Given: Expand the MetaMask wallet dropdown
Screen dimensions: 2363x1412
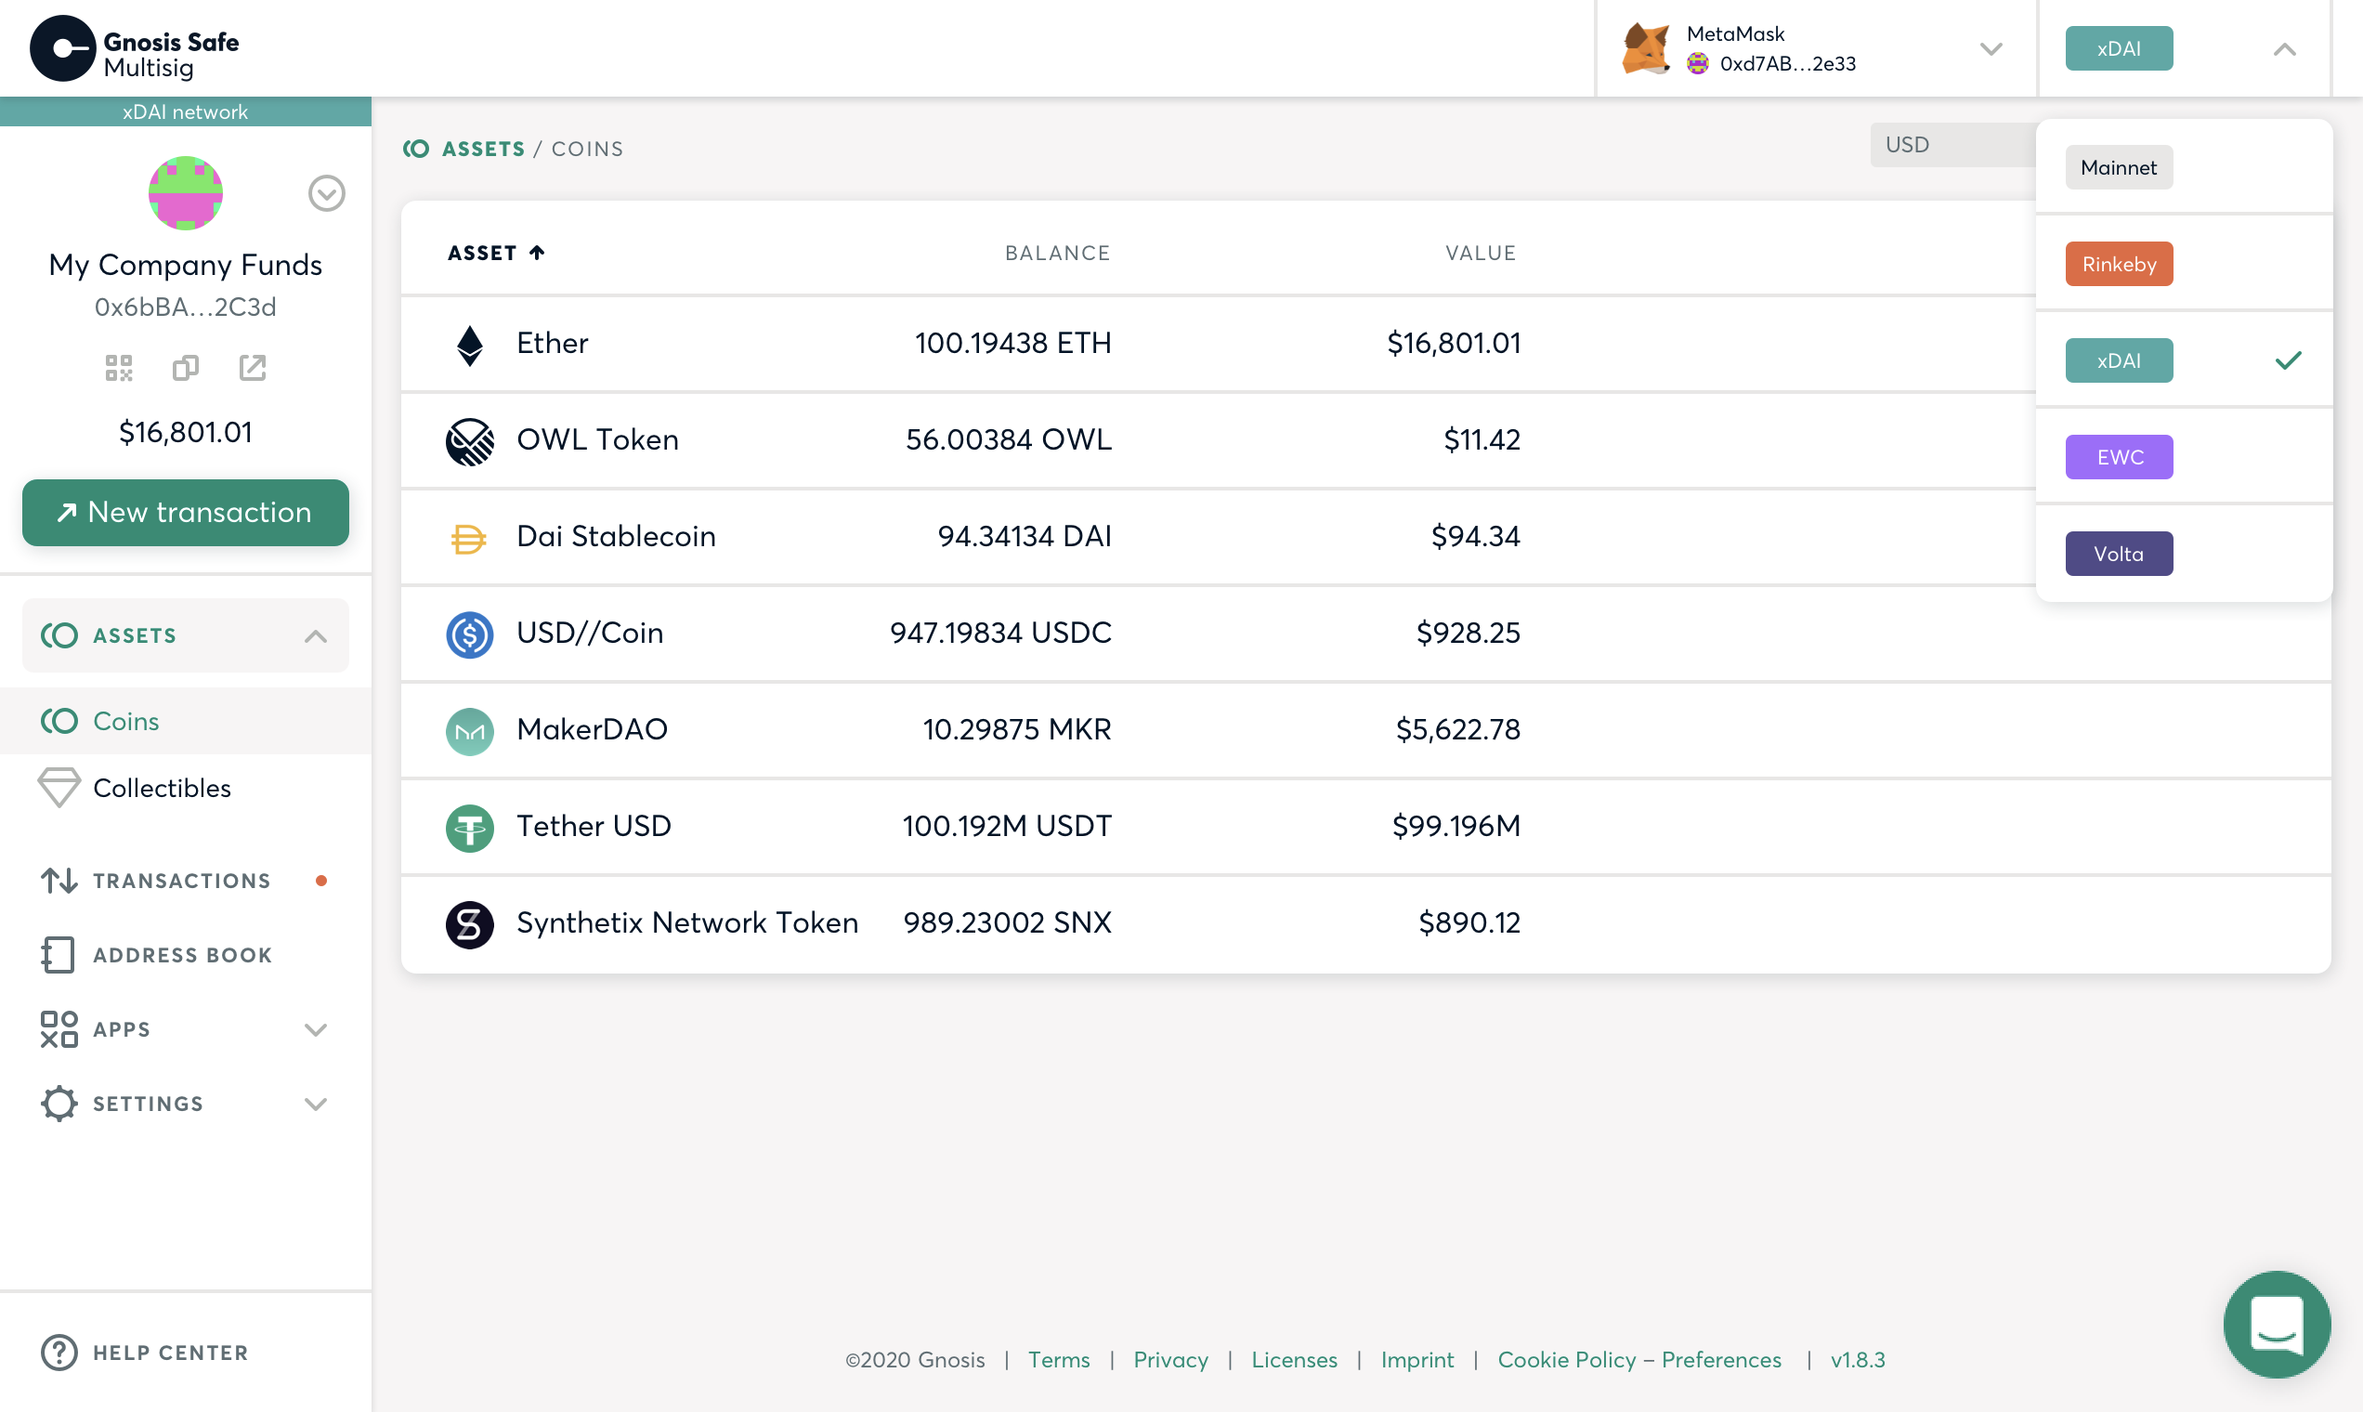Looking at the screenshot, I should pos(1991,48).
